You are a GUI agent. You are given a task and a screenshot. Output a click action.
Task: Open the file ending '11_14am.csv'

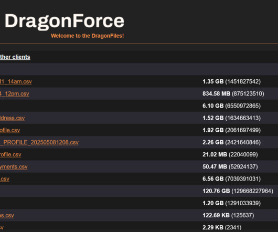pyautogui.click(x=16, y=81)
